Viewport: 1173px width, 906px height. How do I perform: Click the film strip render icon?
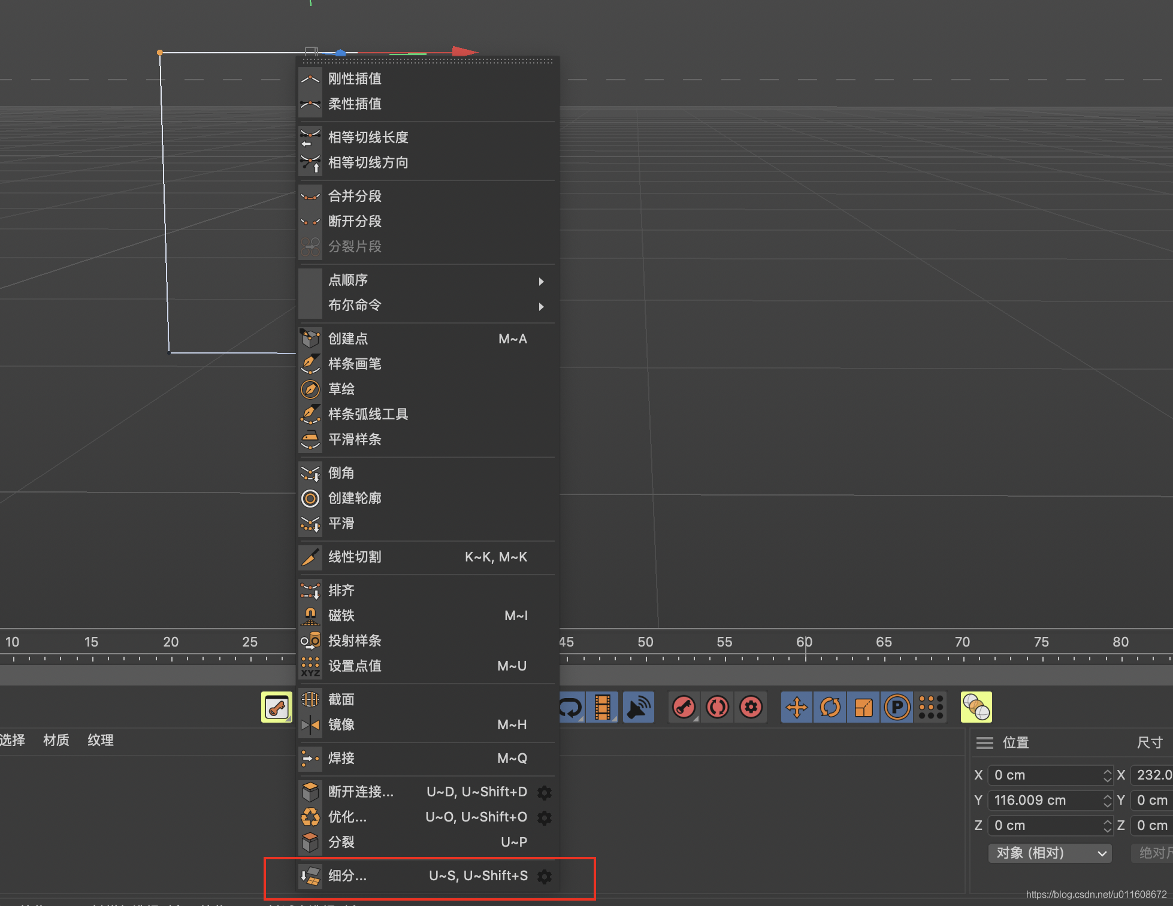pos(603,708)
